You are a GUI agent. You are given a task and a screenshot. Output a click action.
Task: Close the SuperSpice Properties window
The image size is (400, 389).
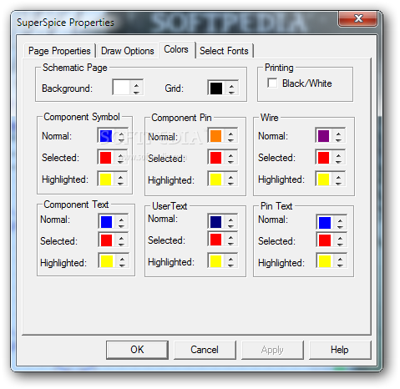click(x=358, y=19)
